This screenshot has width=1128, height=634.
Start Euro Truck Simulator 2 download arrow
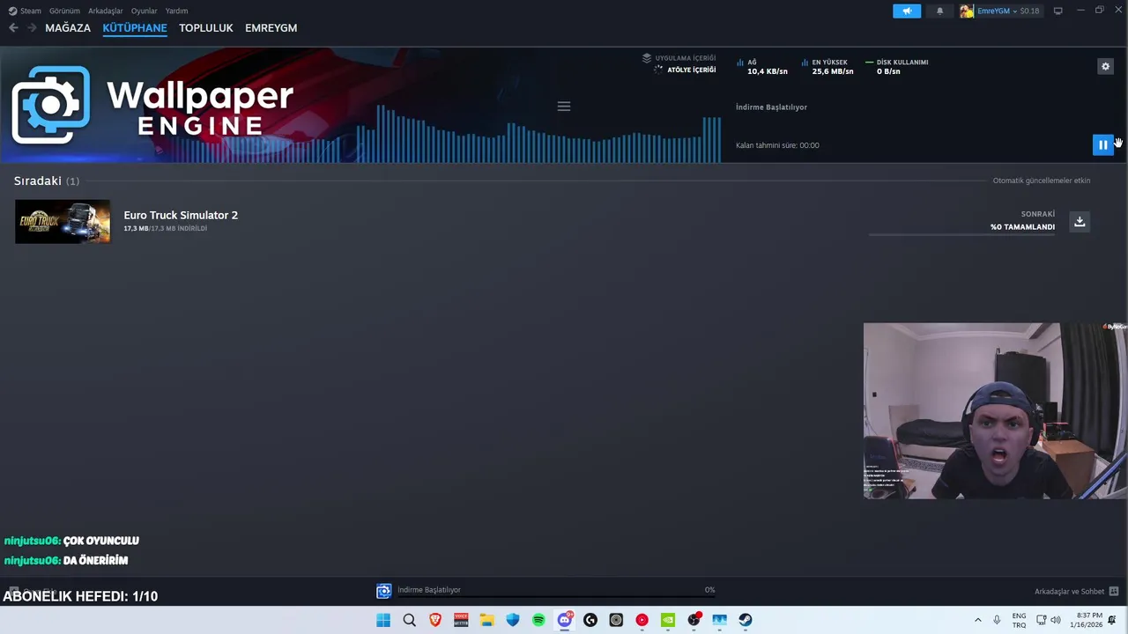click(1080, 221)
